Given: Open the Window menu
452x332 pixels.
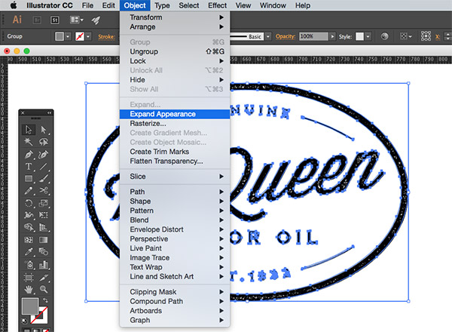Looking at the screenshot, I should [273, 5].
